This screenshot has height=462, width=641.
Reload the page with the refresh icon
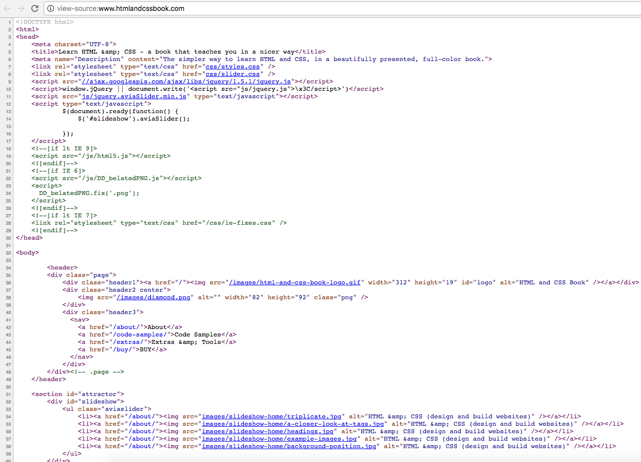[35, 8]
